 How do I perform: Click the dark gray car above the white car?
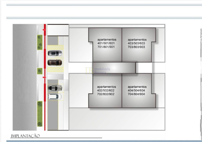tap(55, 88)
